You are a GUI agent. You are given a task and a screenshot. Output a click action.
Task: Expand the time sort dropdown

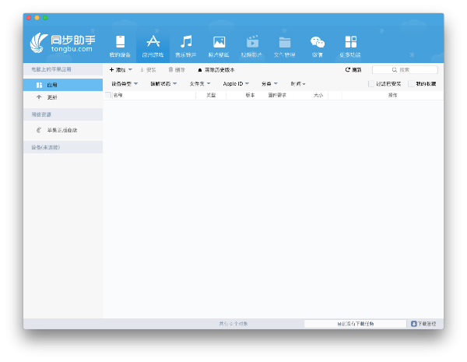click(x=298, y=84)
